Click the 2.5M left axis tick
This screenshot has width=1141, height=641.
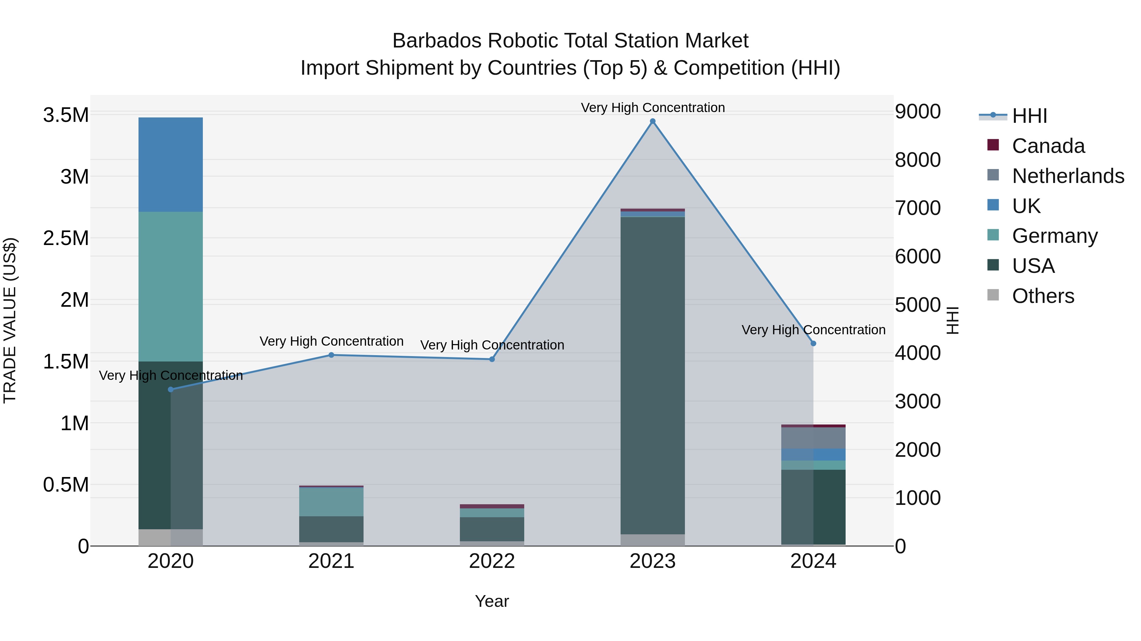[66, 238]
